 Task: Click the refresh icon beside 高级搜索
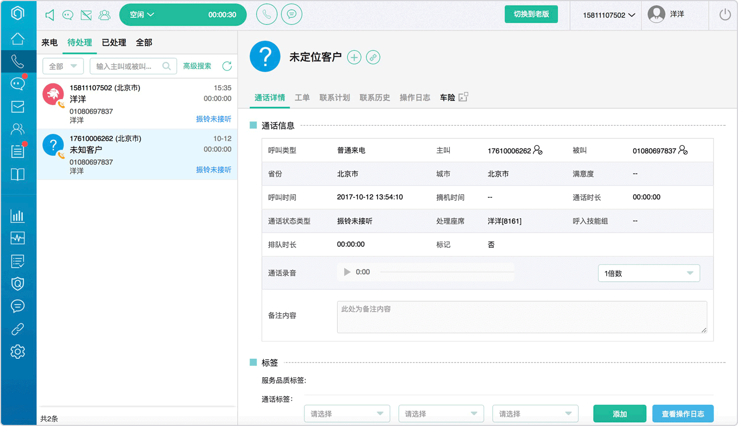[x=227, y=66]
